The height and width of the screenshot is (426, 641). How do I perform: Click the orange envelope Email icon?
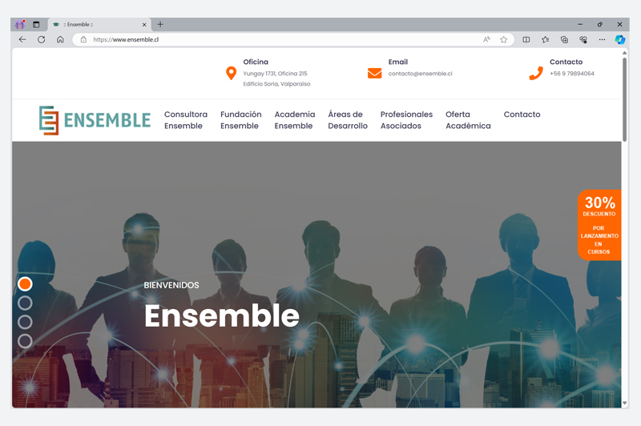374,73
